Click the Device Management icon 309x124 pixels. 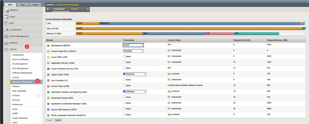[x=6, y=36]
